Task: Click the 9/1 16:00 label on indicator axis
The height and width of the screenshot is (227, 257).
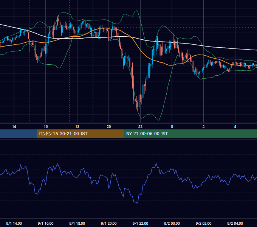Action: pos(46,223)
